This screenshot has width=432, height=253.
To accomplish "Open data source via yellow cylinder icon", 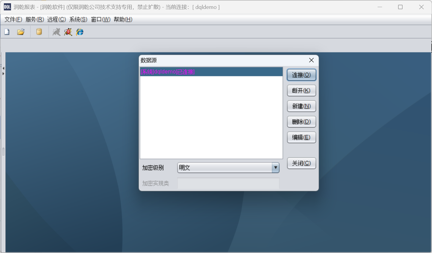I will point(39,32).
